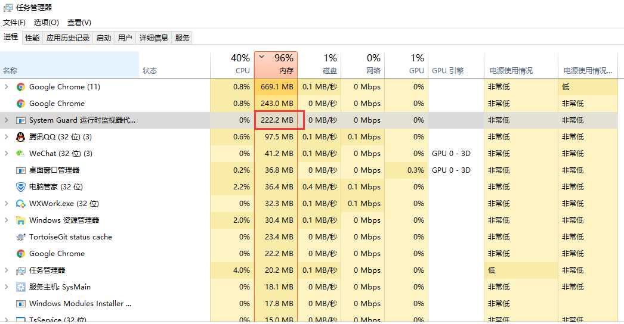Click the 电脑管家 shield icon

tap(21, 187)
